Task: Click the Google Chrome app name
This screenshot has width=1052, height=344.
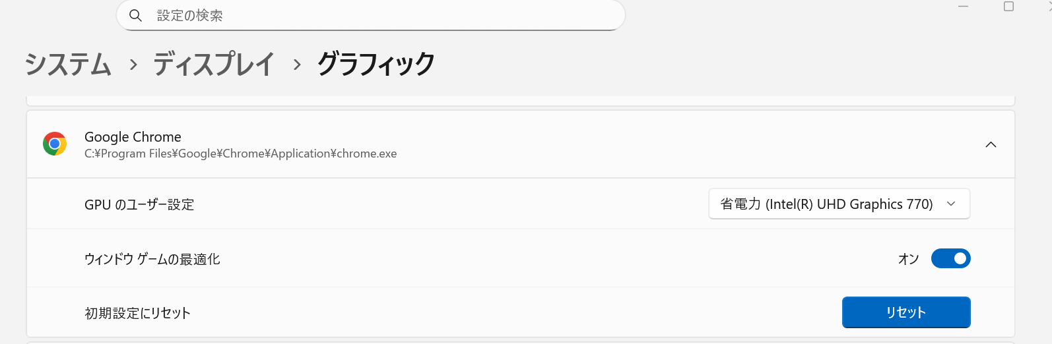Action: coord(133,137)
